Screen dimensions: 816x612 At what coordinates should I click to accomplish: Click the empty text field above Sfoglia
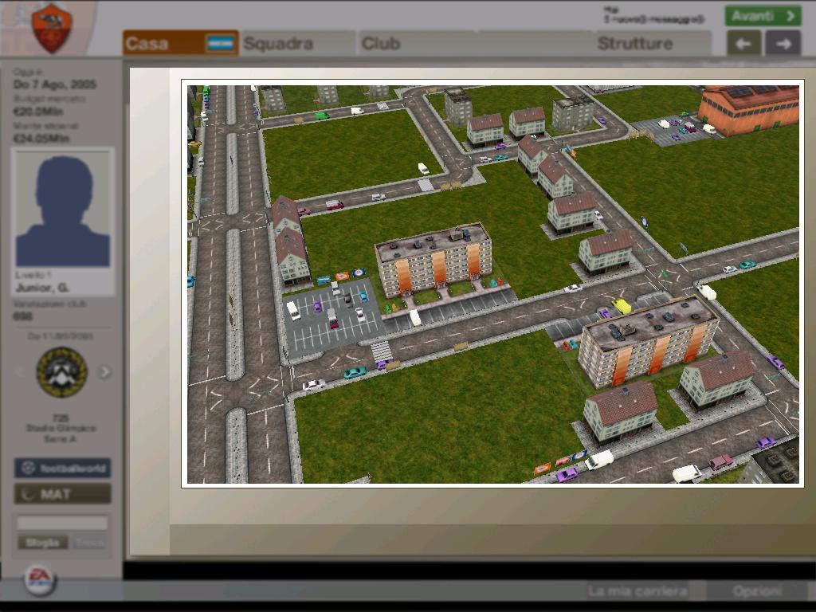coord(62,523)
